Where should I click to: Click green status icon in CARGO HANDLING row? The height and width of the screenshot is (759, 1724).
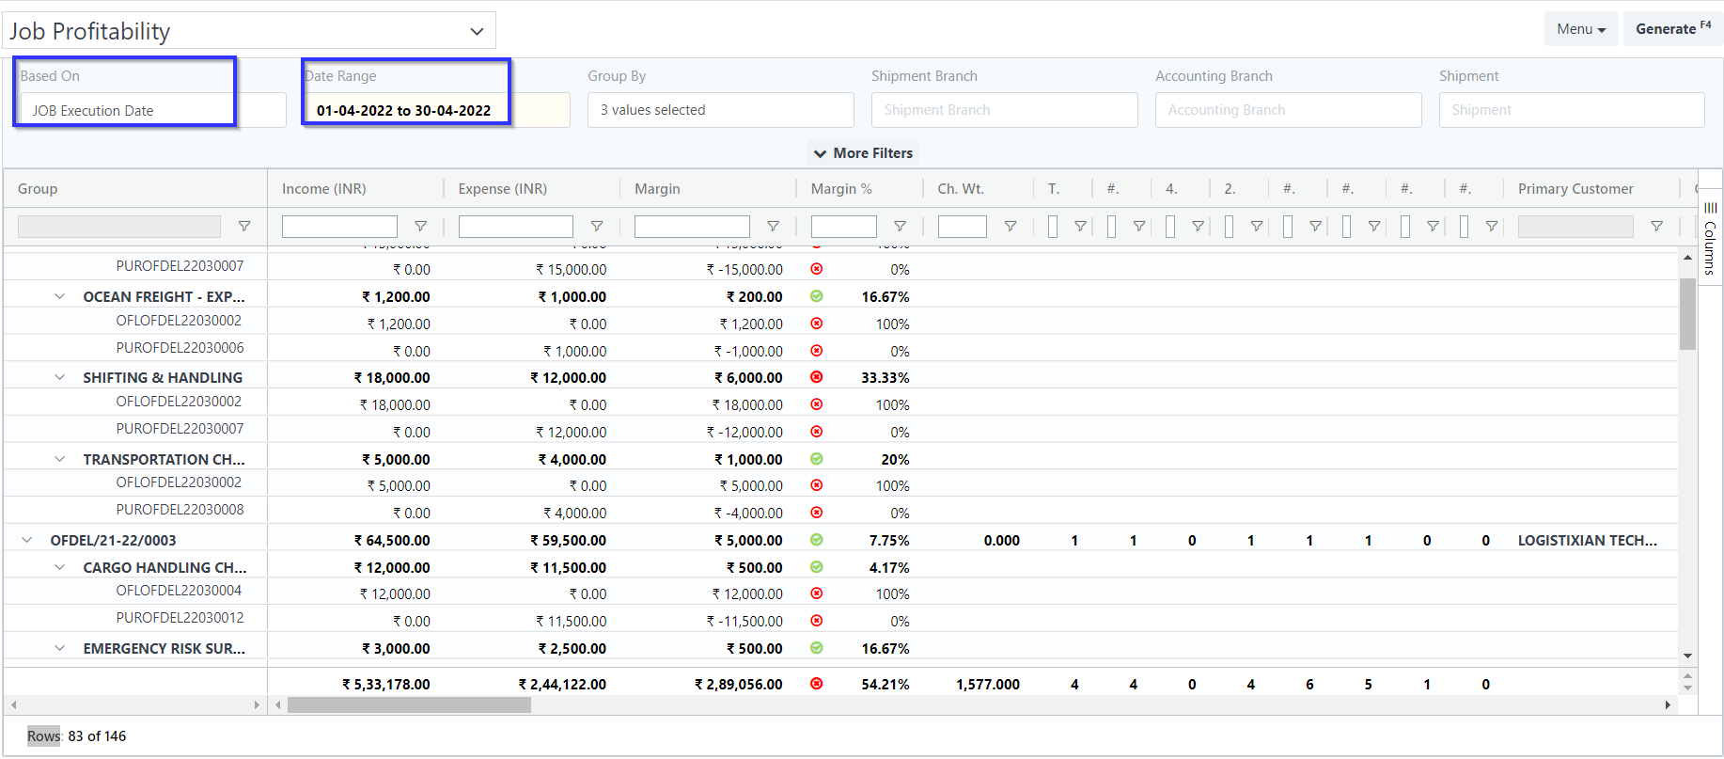[817, 567]
